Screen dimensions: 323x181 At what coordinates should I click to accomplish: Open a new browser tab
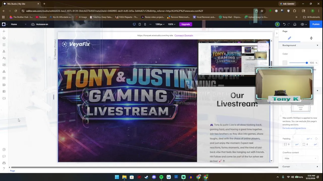click(x=44, y=4)
